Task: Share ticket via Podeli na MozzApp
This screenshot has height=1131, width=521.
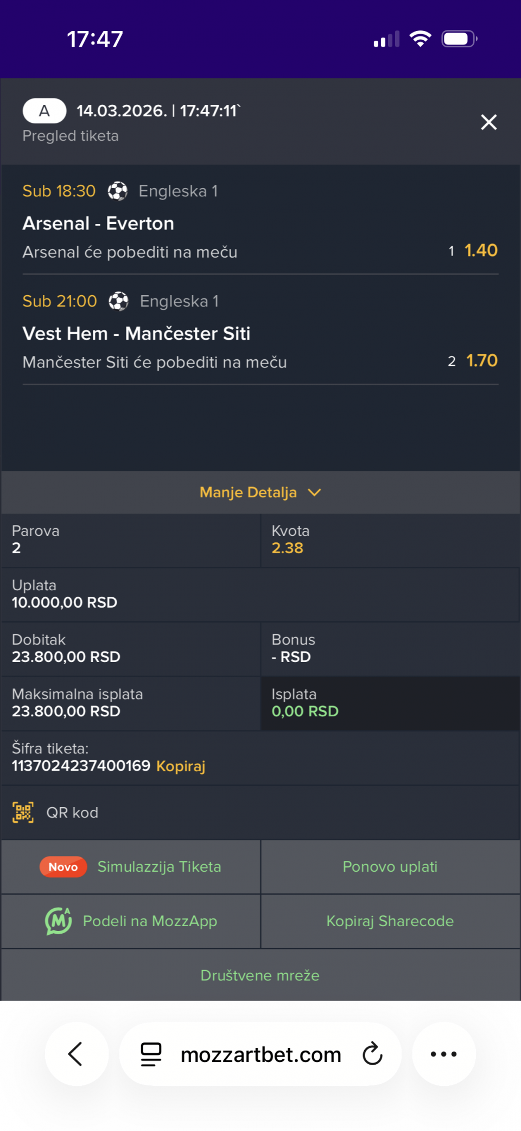Action: [x=150, y=921]
